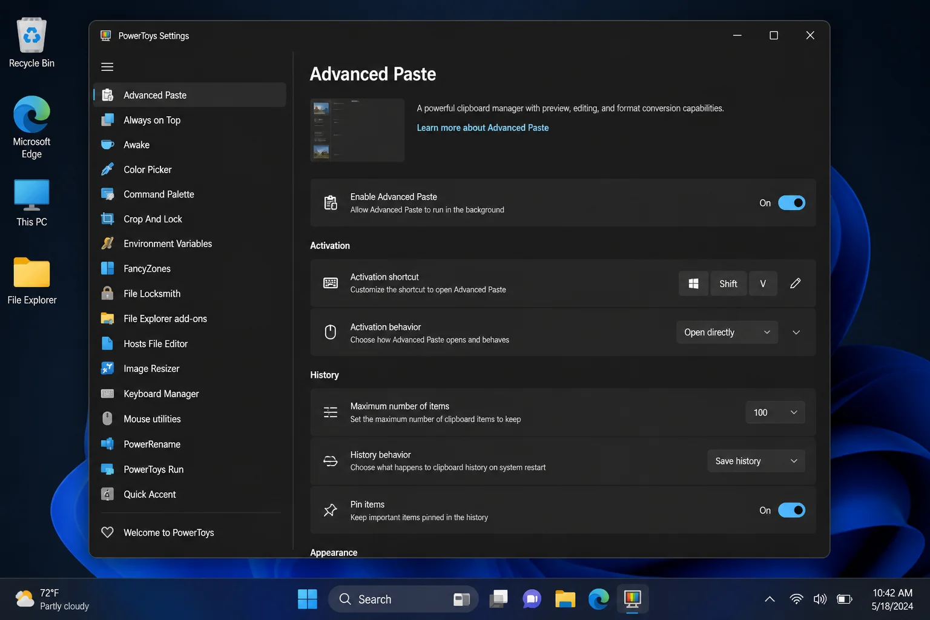Select Always on Top in sidebar
This screenshot has width=930, height=620.
(x=190, y=120)
